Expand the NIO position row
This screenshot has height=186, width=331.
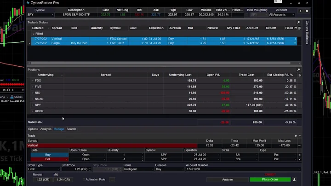pyautogui.click(x=33, y=93)
